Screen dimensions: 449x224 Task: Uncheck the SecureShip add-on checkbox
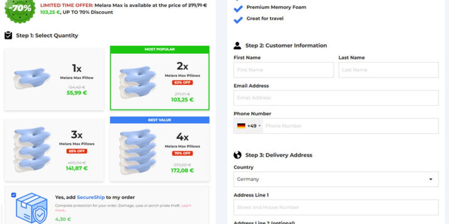pos(14,195)
